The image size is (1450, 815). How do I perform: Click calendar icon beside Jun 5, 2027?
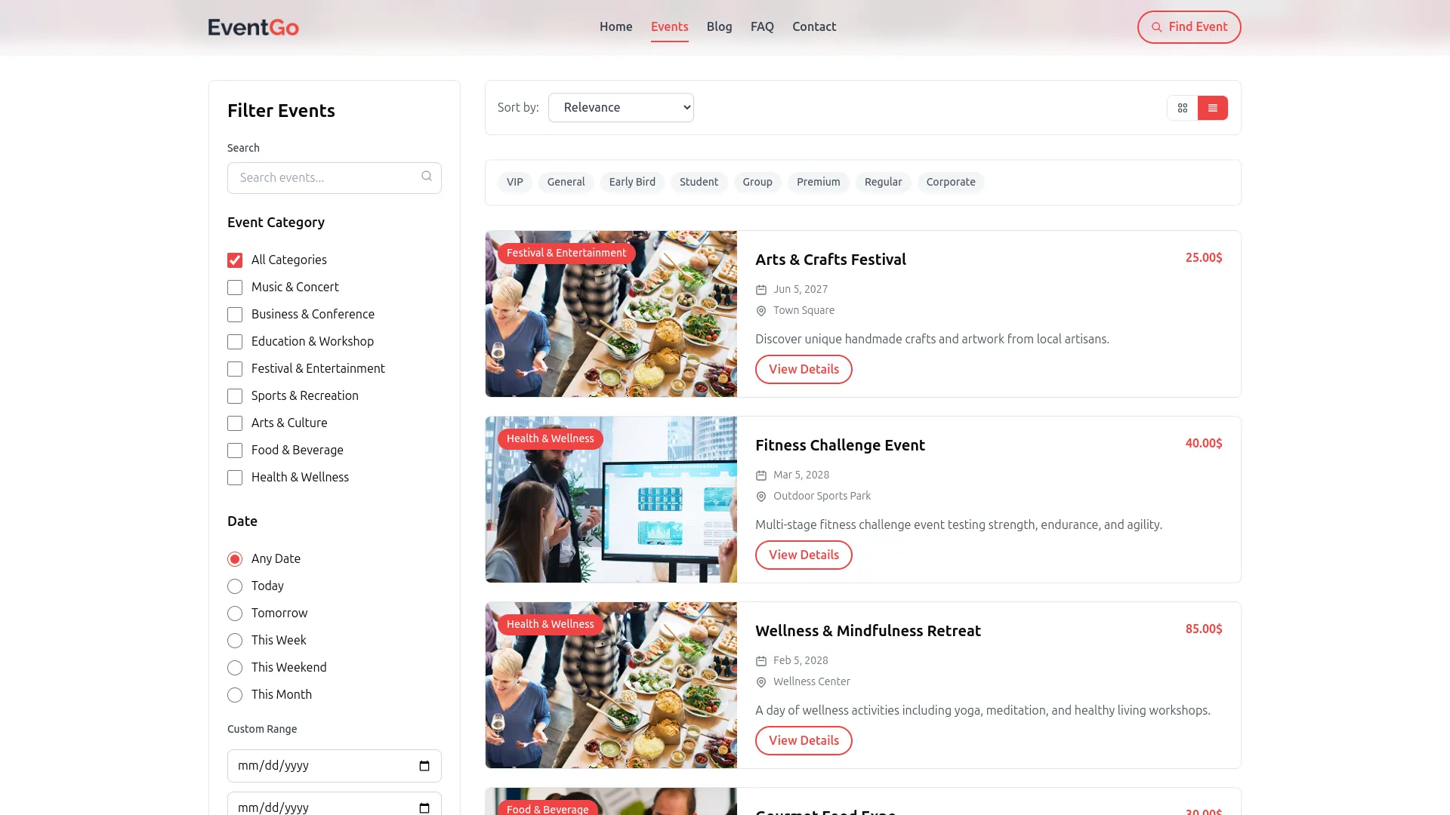click(x=761, y=290)
